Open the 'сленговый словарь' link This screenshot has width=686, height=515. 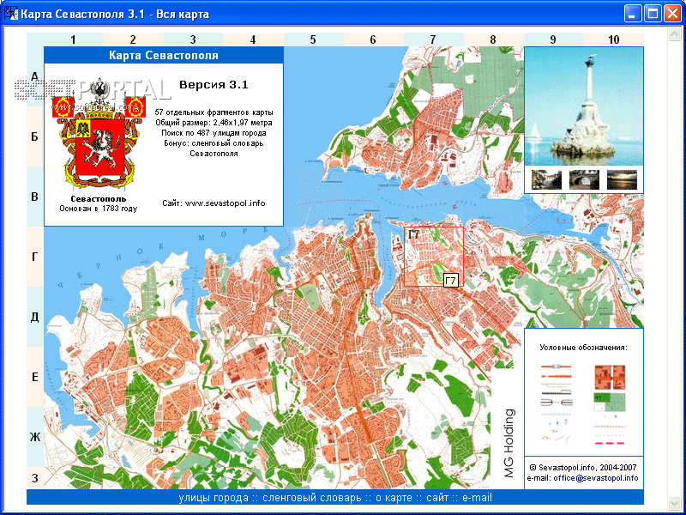311,498
